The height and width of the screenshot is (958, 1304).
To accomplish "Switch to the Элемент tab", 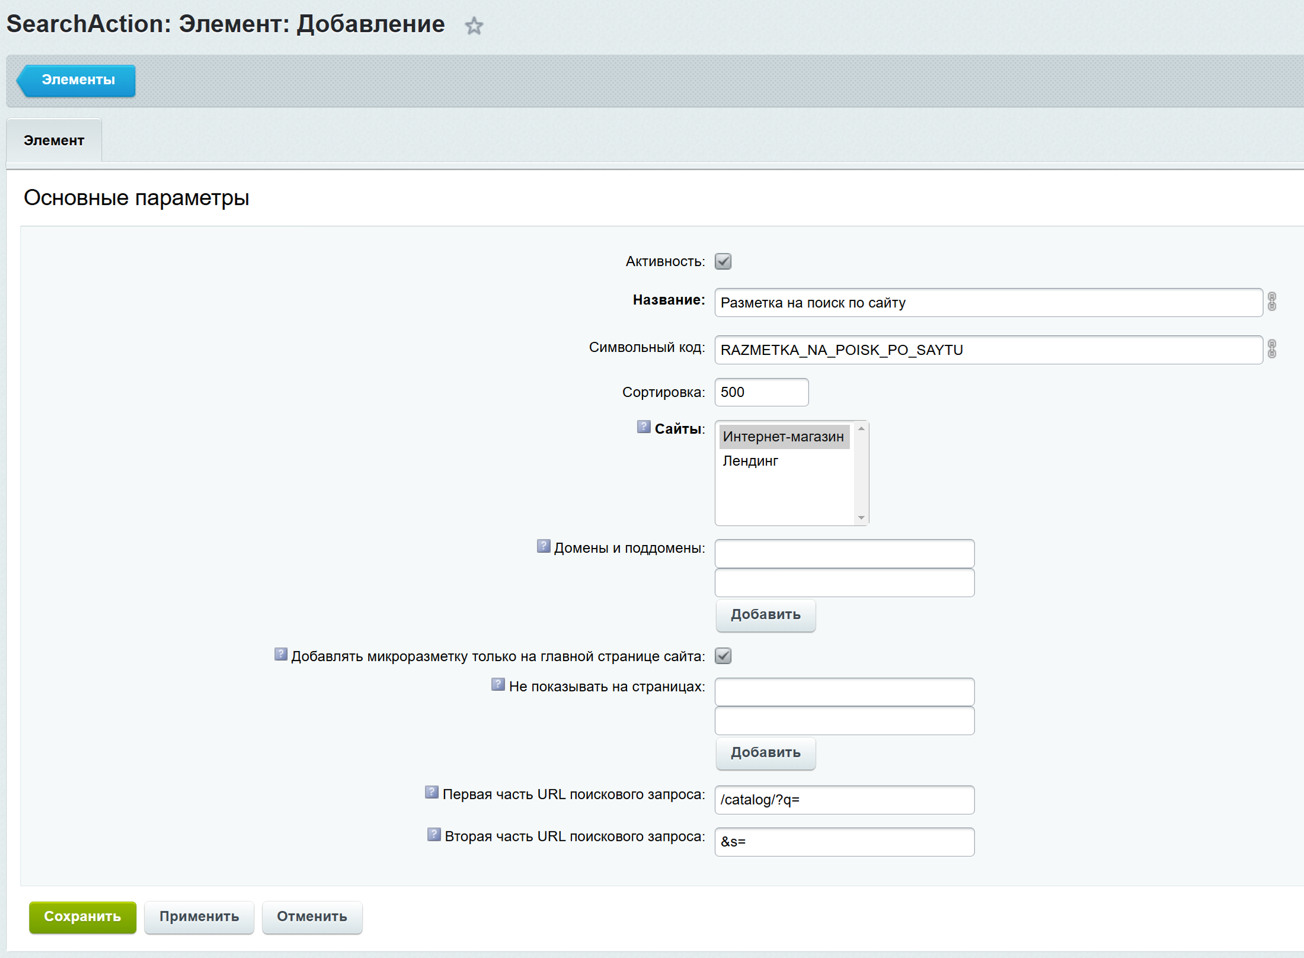I will 54,140.
